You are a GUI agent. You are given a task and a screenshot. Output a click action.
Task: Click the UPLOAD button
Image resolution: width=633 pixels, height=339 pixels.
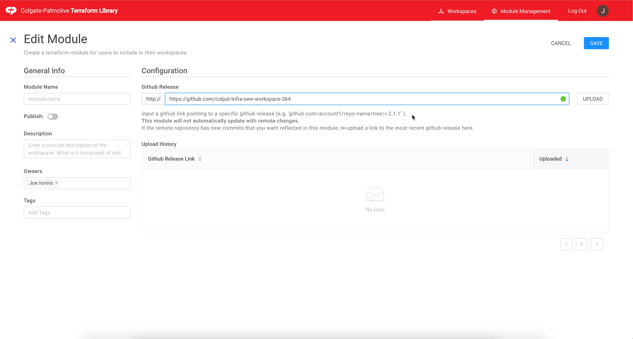pos(592,99)
